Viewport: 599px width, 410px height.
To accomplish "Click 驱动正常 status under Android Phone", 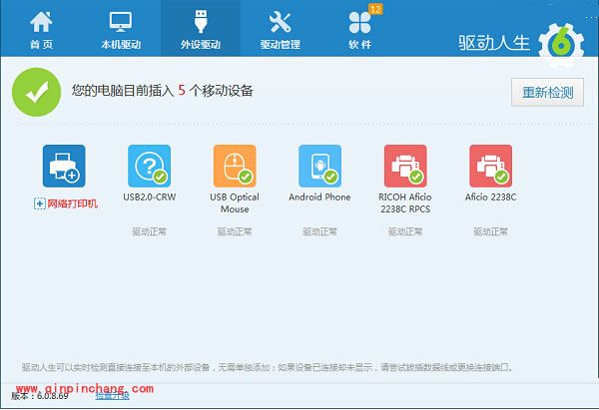I will (x=320, y=231).
